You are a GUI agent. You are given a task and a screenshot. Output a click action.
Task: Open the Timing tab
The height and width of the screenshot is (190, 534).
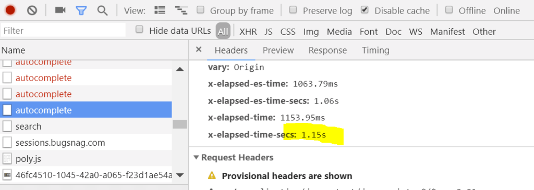coord(375,50)
